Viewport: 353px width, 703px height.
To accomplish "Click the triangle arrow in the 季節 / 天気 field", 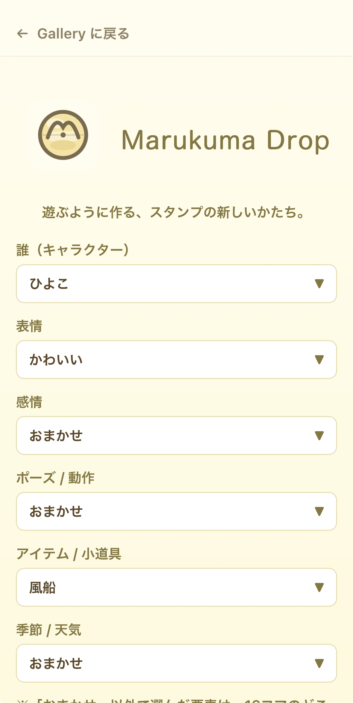I will tap(319, 663).
